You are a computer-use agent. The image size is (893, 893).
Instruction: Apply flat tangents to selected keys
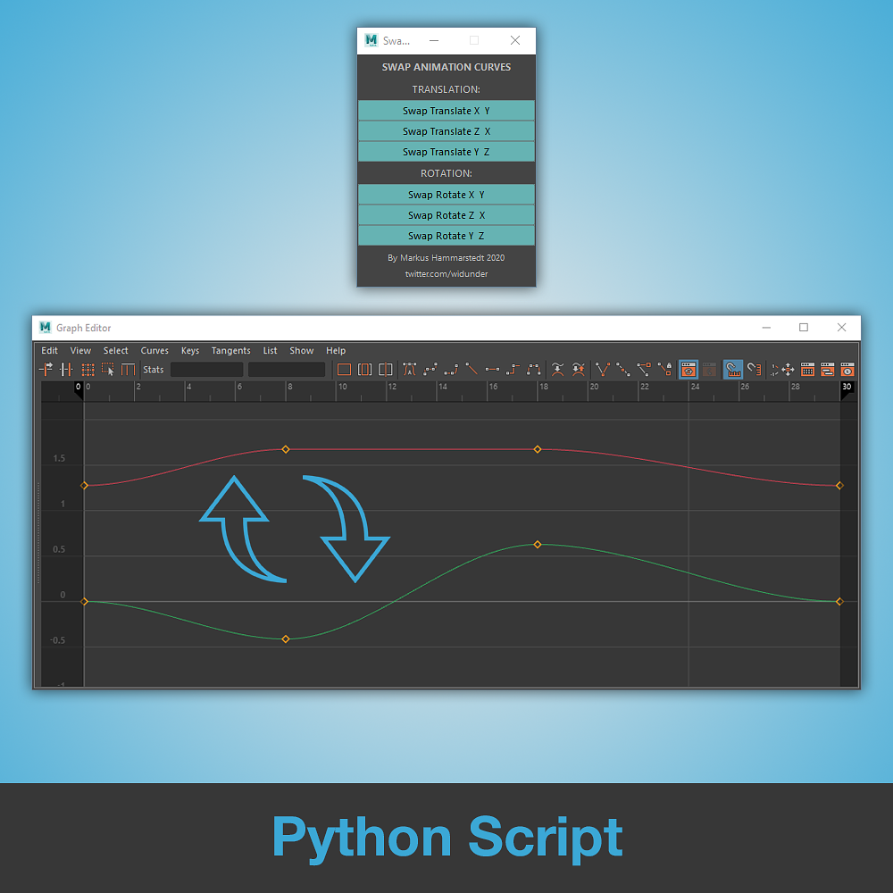coord(492,369)
